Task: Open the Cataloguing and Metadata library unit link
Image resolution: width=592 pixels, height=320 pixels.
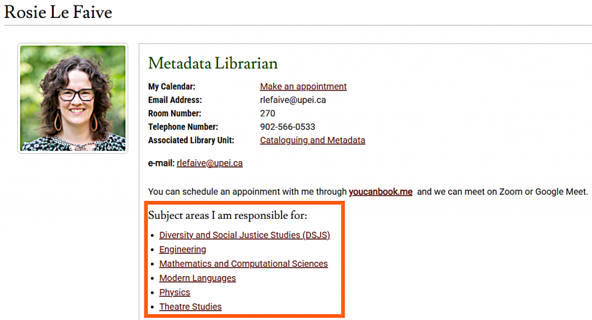Action: click(x=312, y=140)
